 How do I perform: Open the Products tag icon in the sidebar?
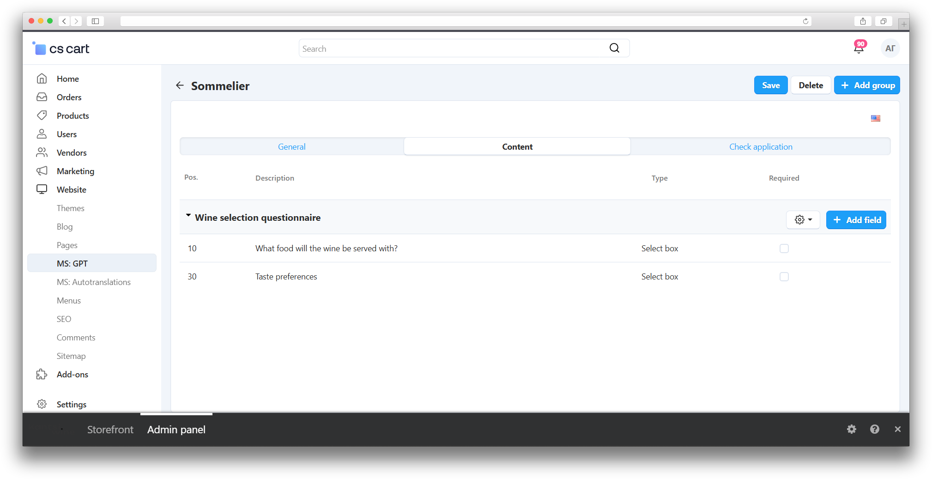click(x=42, y=115)
